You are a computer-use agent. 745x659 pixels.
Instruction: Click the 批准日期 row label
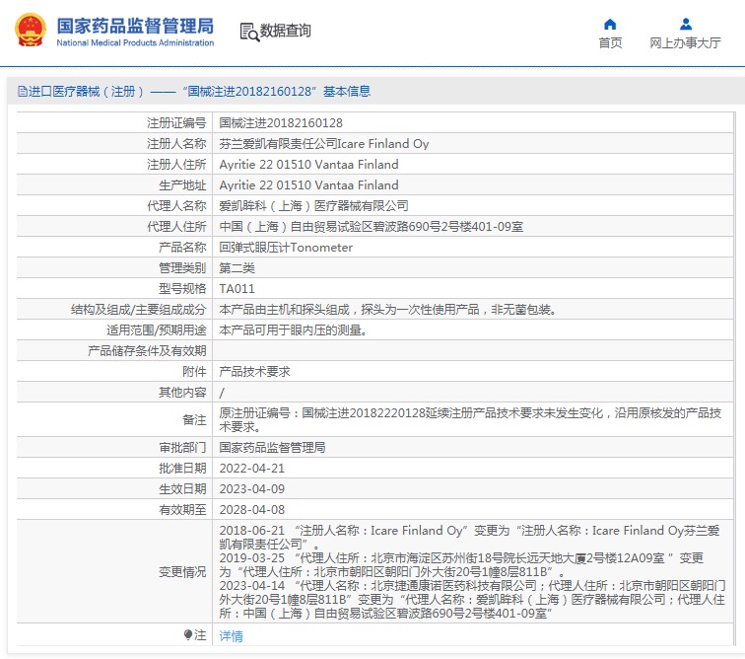tap(182, 469)
